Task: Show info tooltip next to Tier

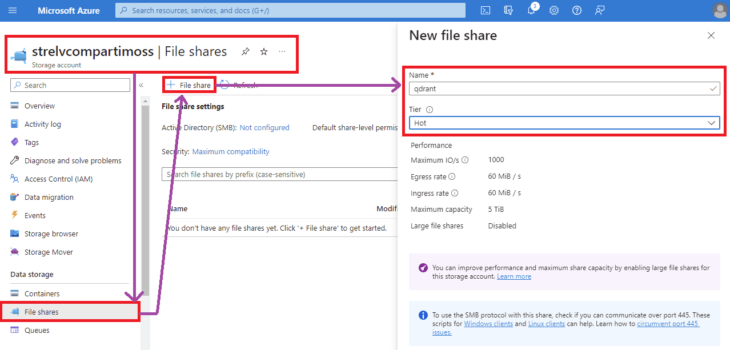Action: pyautogui.click(x=430, y=110)
